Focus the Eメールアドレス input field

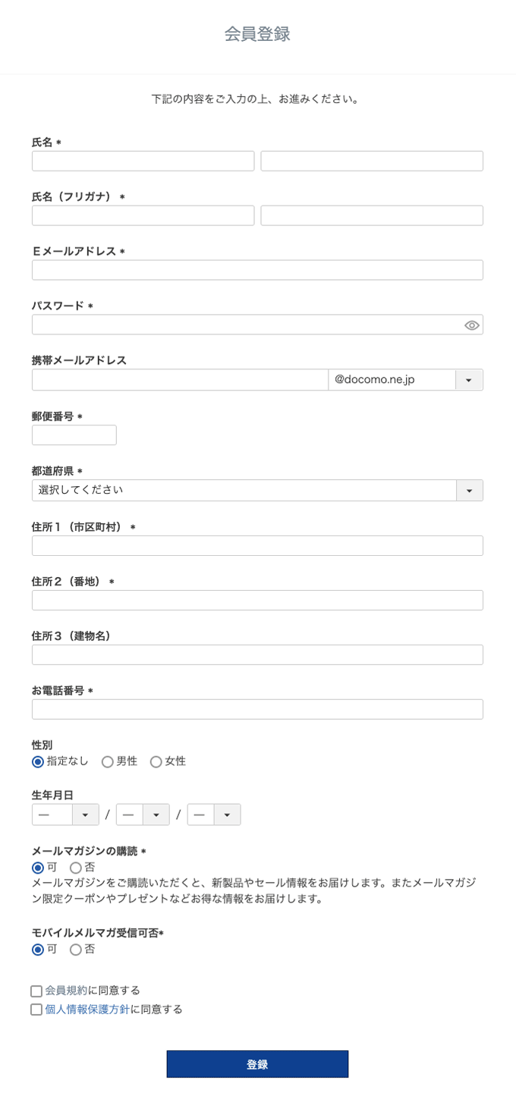point(257,270)
